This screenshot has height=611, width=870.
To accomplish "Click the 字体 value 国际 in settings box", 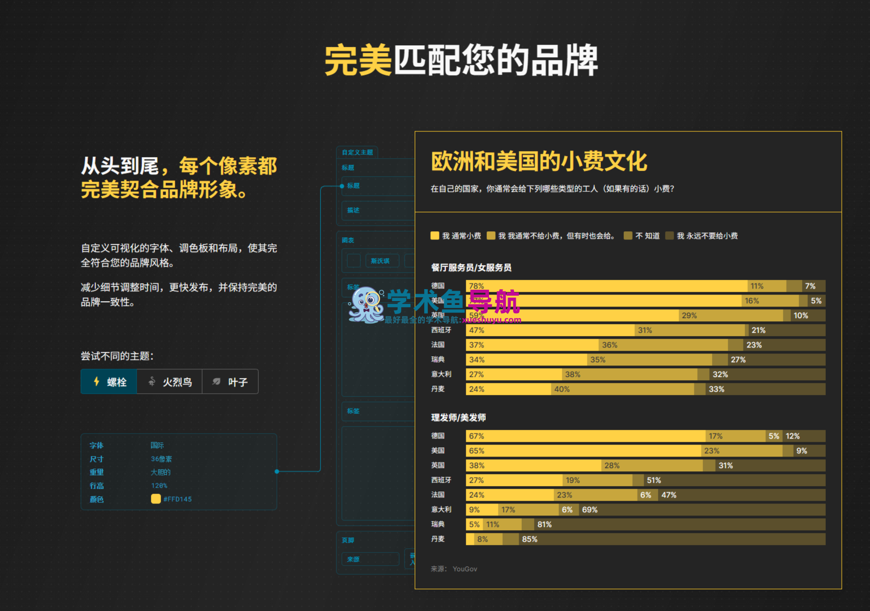I will [x=157, y=446].
